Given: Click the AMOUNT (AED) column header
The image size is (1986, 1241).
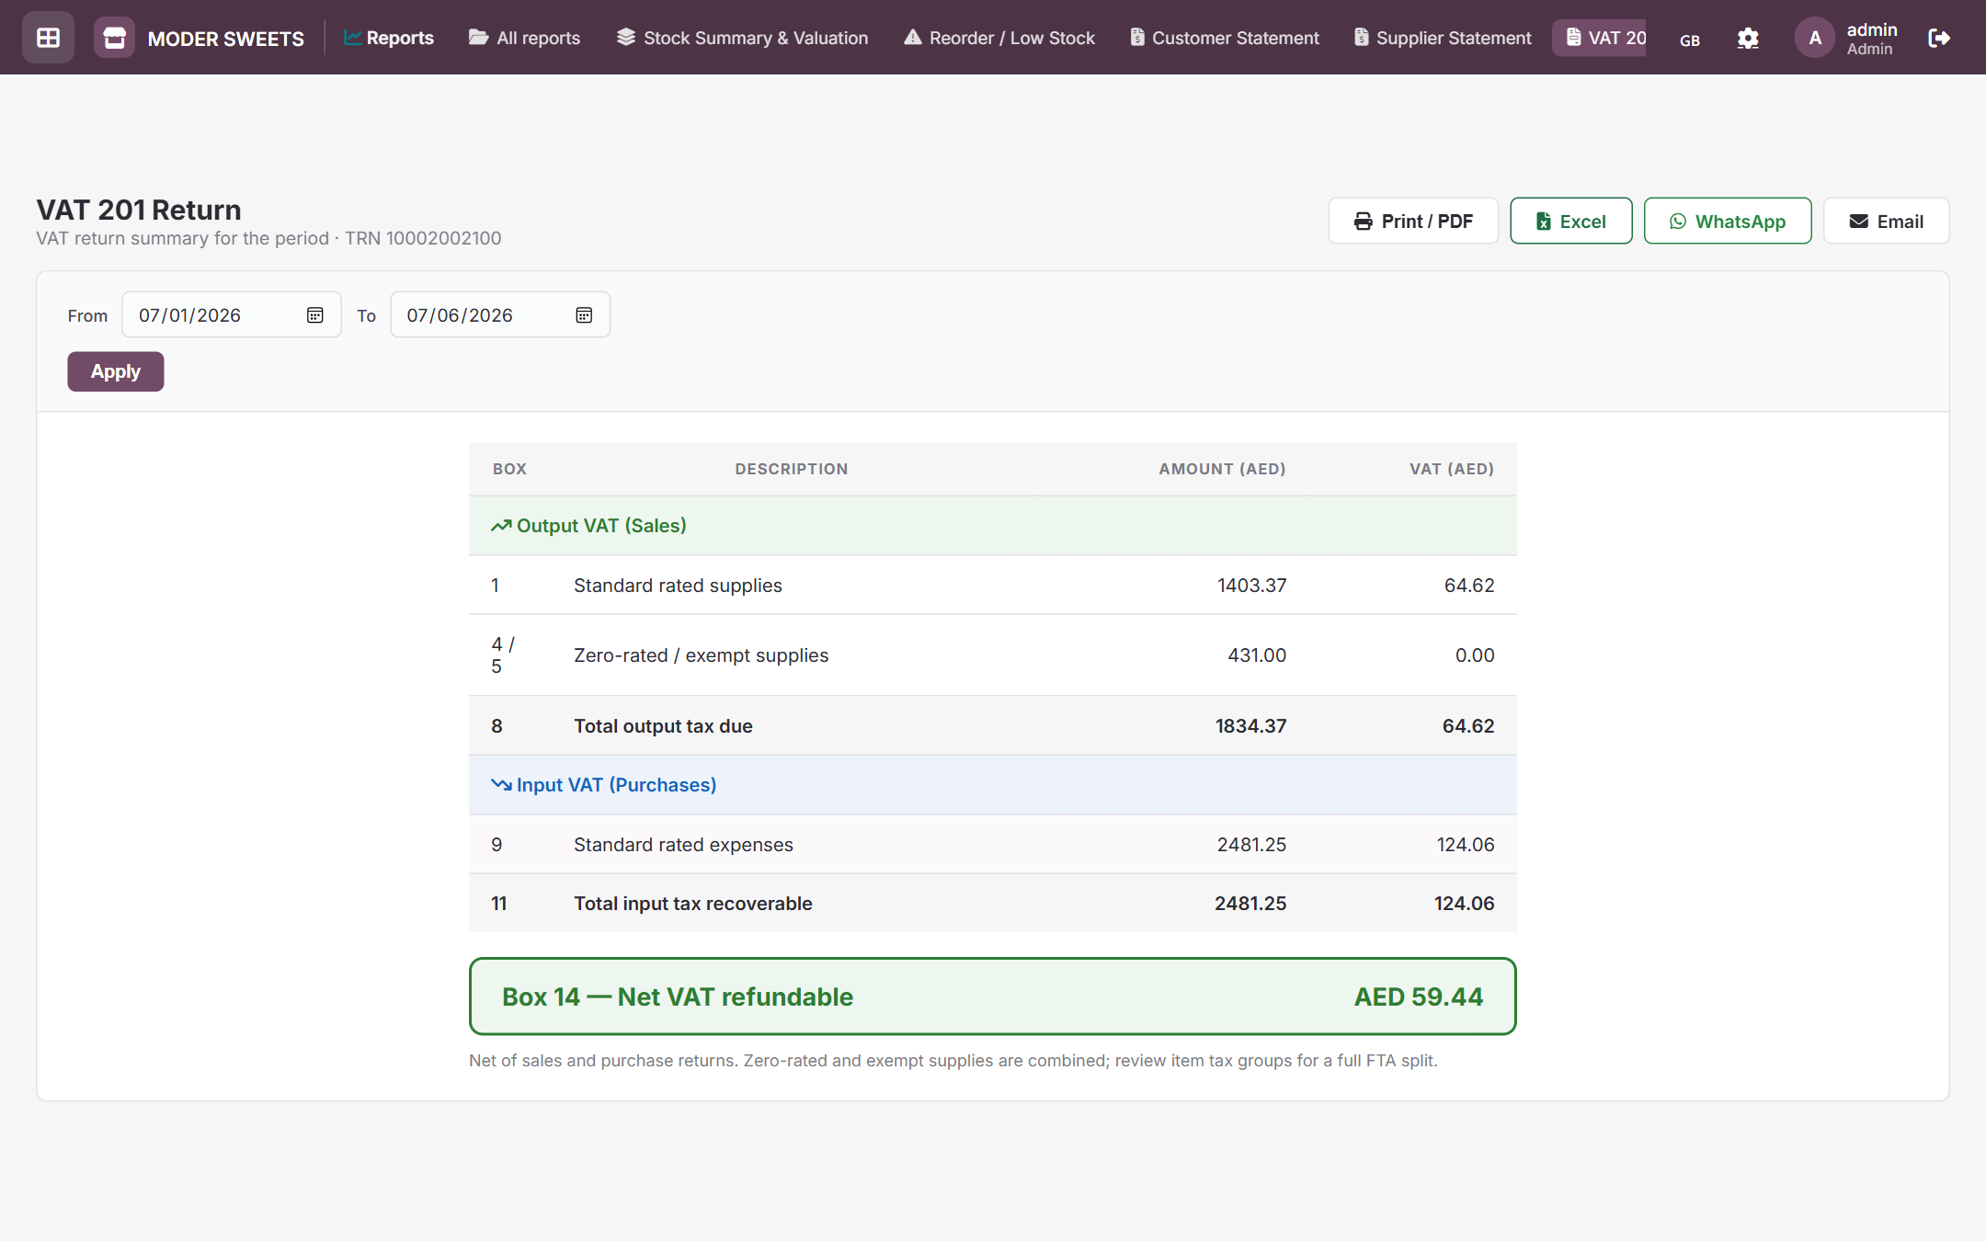Looking at the screenshot, I should tap(1222, 469).
